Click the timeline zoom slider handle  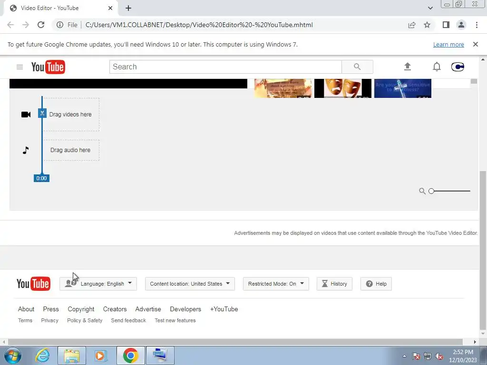pyautogui.click(x=431, y=191)
